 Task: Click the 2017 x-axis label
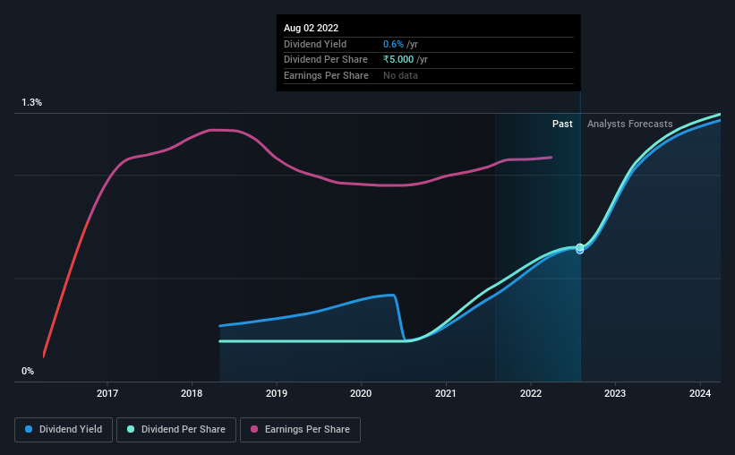[107, 393]
